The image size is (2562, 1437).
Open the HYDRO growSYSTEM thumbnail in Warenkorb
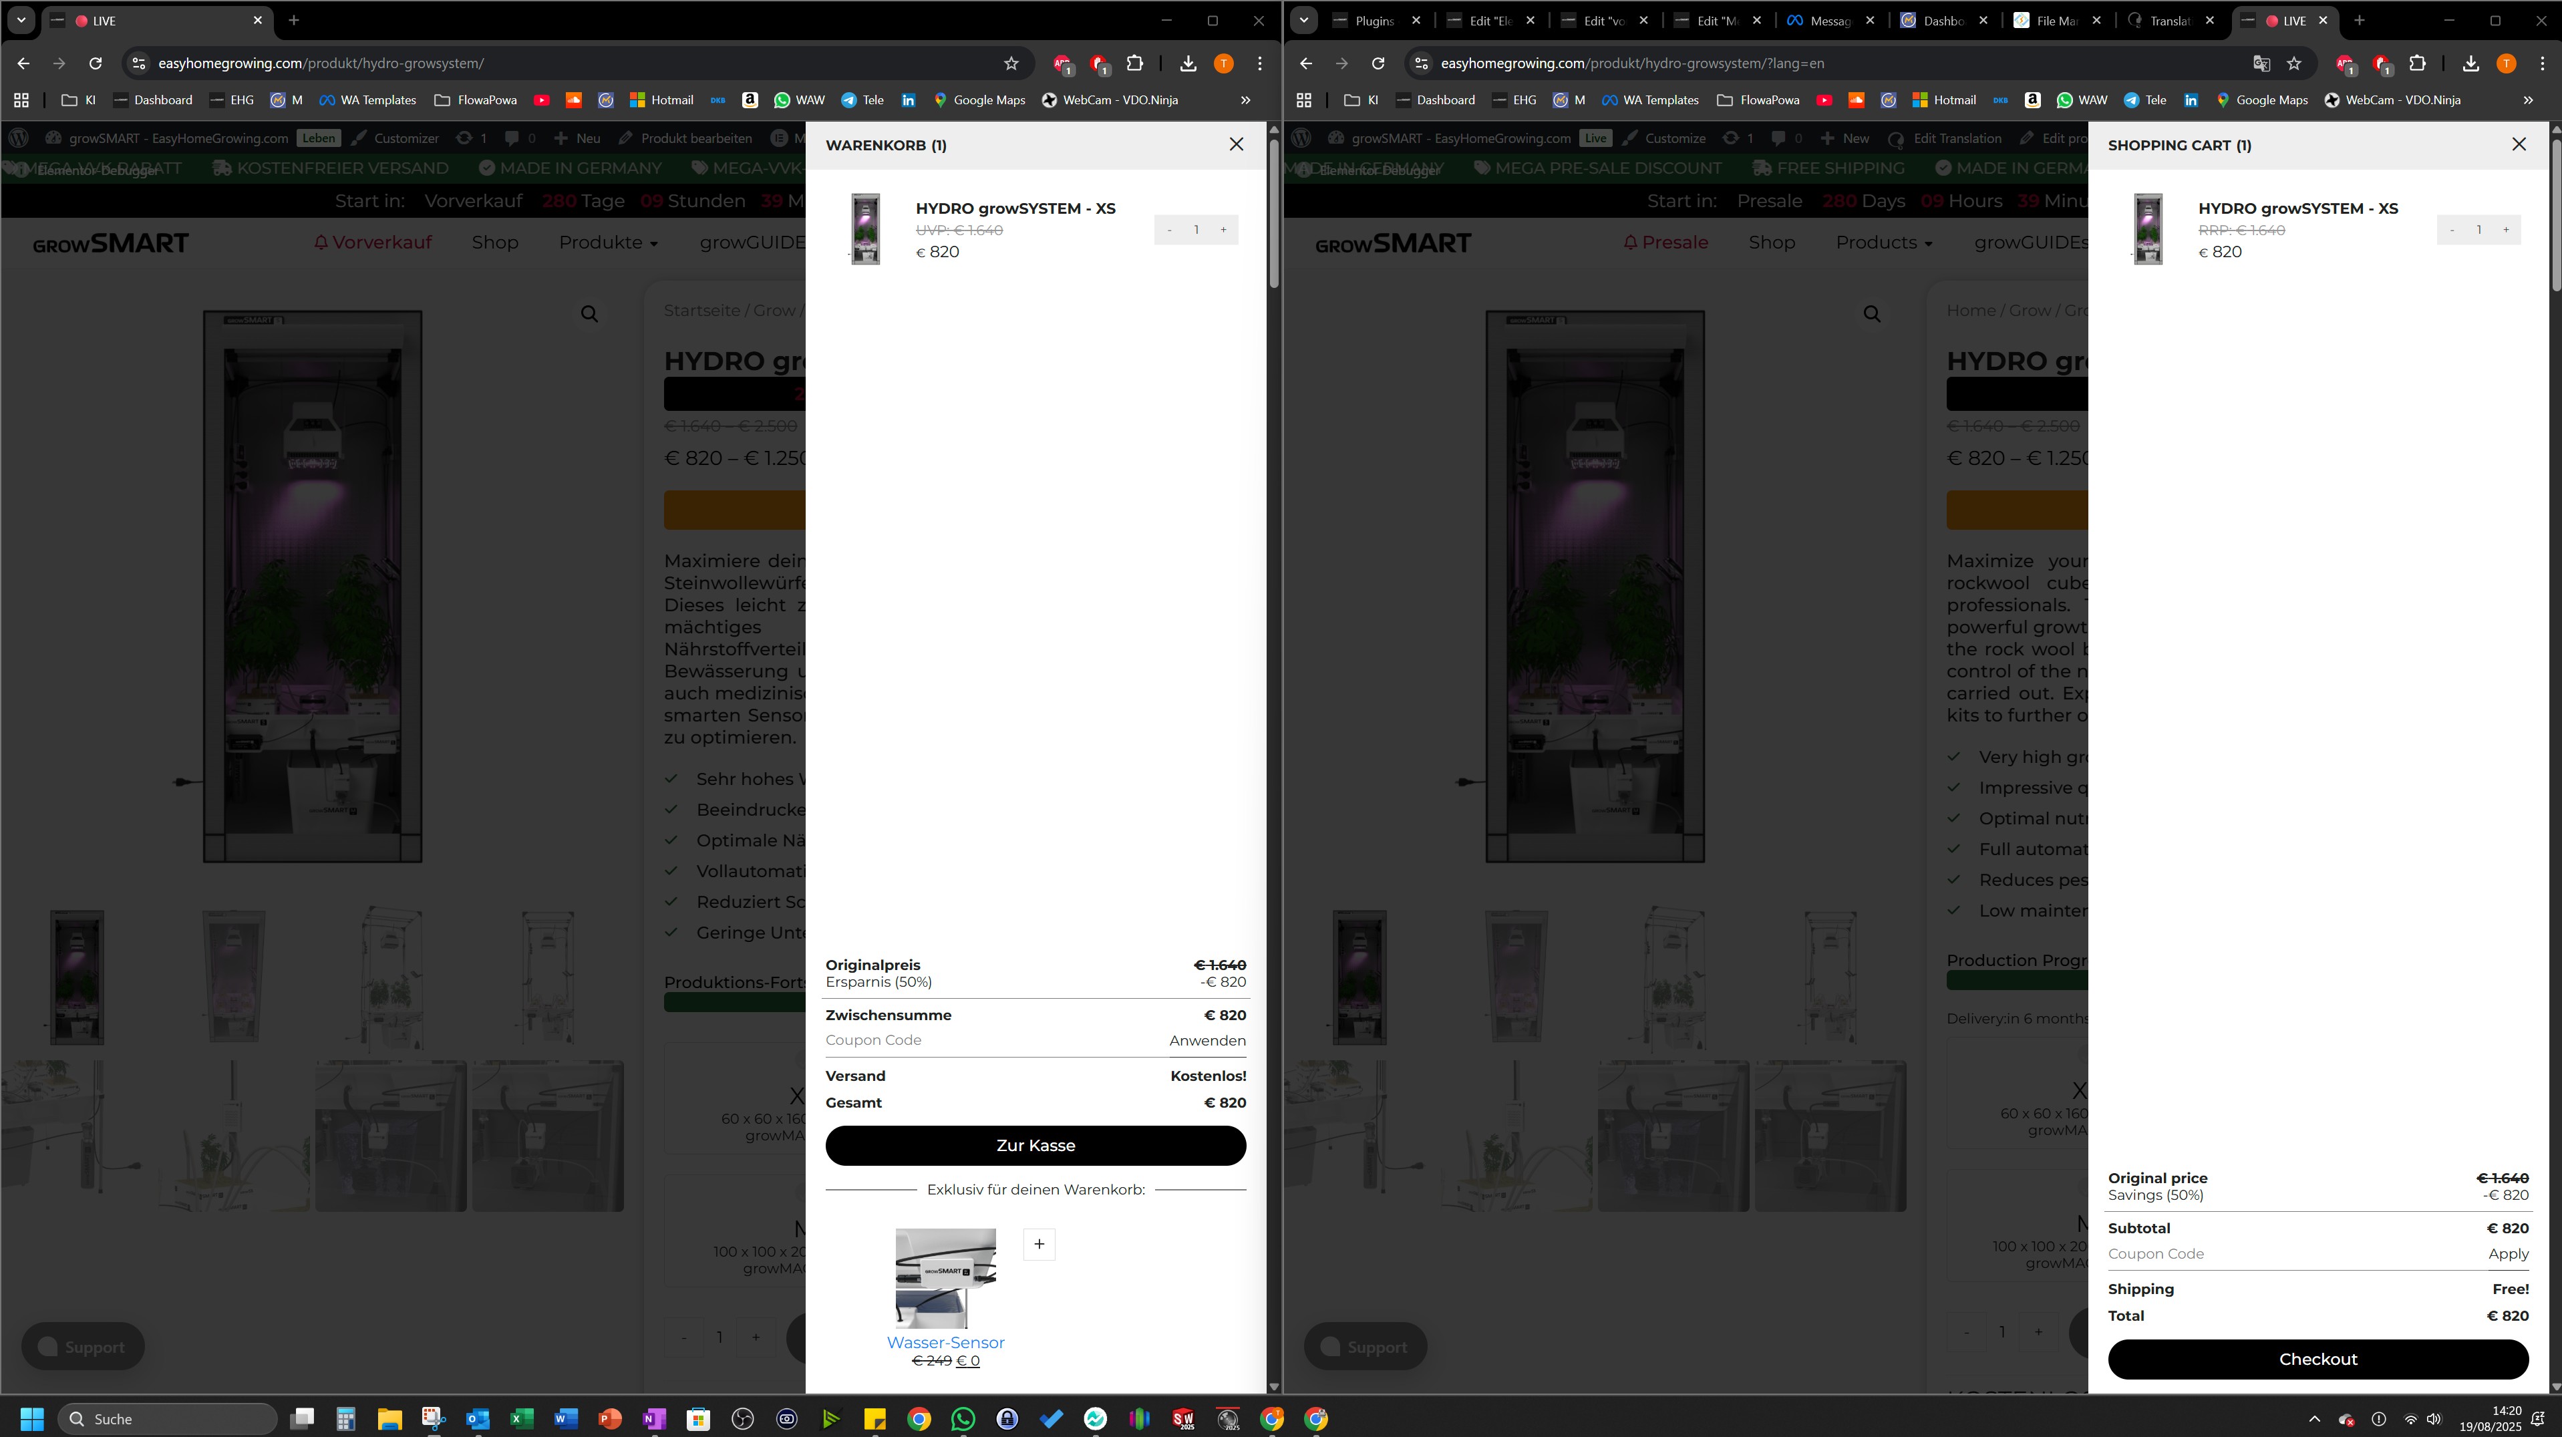coord(865,228)
